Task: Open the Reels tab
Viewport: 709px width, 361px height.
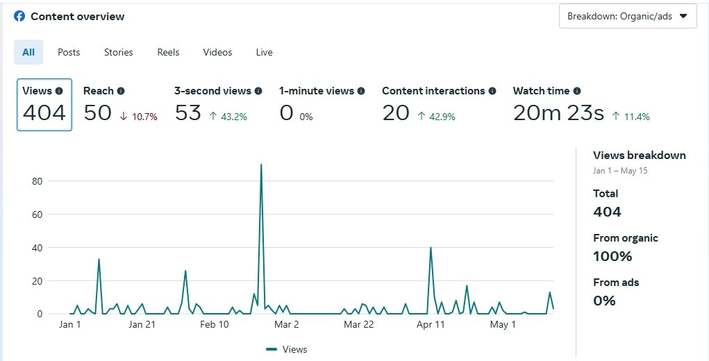Action: click(168, 52)
